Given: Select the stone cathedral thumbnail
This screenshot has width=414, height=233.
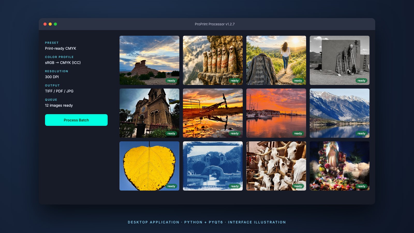Looking at the screenshot, I should pyautogui.click(x=149, y=113).
